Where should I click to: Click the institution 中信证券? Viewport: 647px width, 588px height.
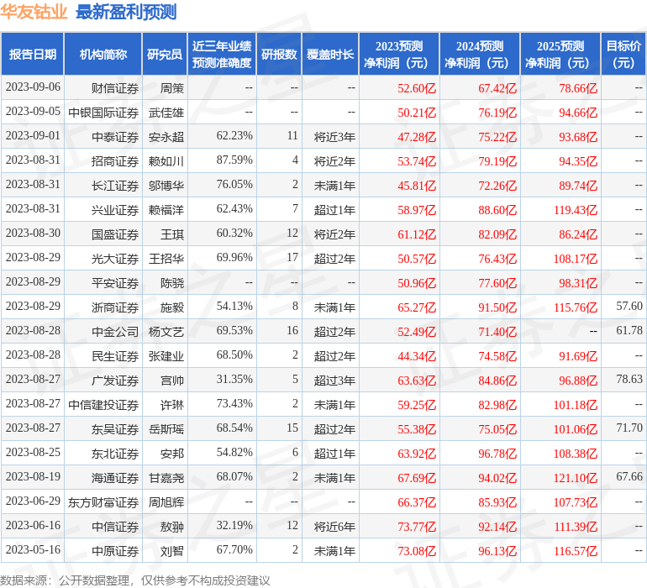click(x=115, y=526)
